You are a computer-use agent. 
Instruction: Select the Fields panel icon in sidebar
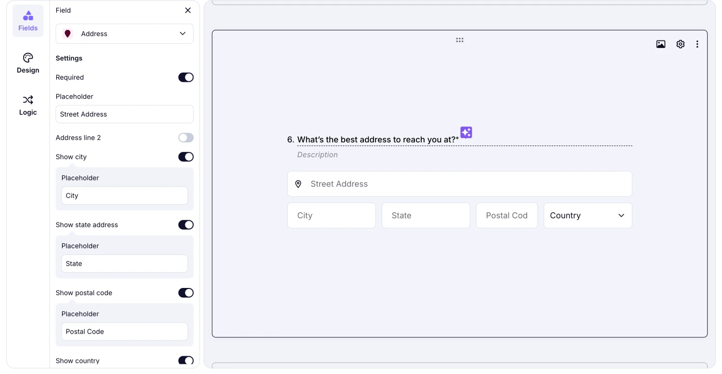27,20
